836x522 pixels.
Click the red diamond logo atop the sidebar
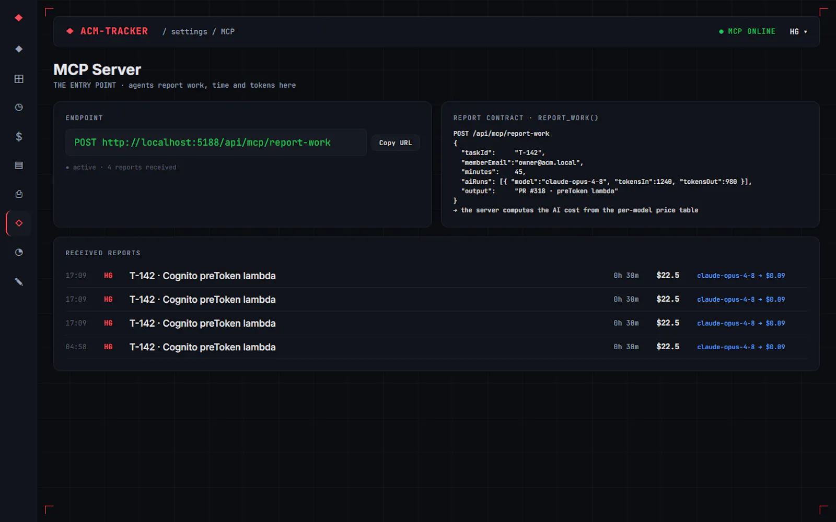click(x=19, y=18)
